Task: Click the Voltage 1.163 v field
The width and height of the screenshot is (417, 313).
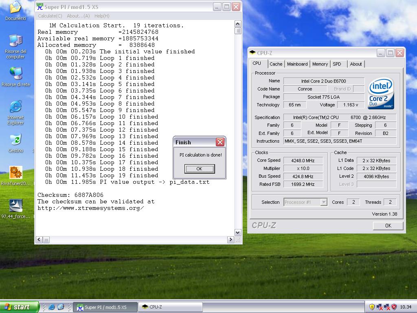Action: click(351, 105)
